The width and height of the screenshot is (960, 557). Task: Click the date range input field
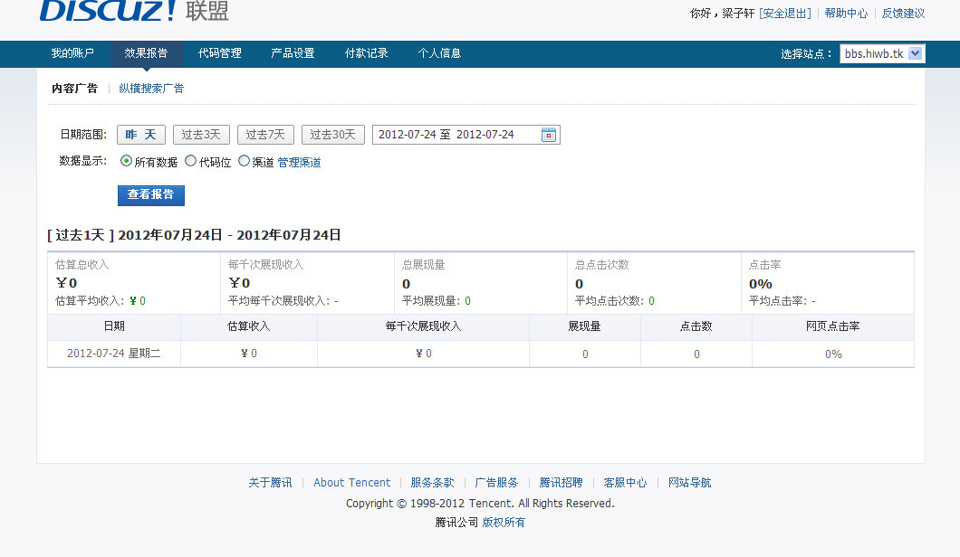tap(453, 135)
